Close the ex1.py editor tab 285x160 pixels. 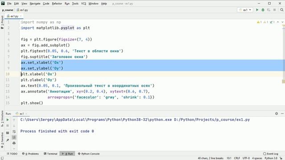coord(21,16)
